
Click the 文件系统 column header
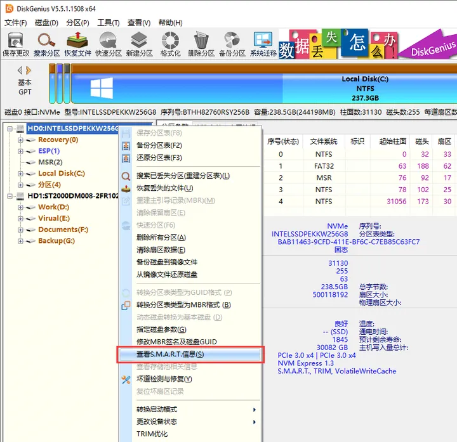point(324,142)
